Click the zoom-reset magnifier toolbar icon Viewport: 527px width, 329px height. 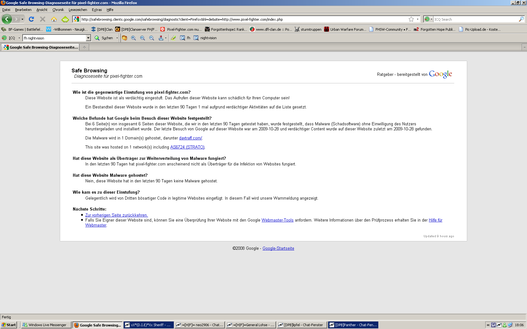point(143,38)
